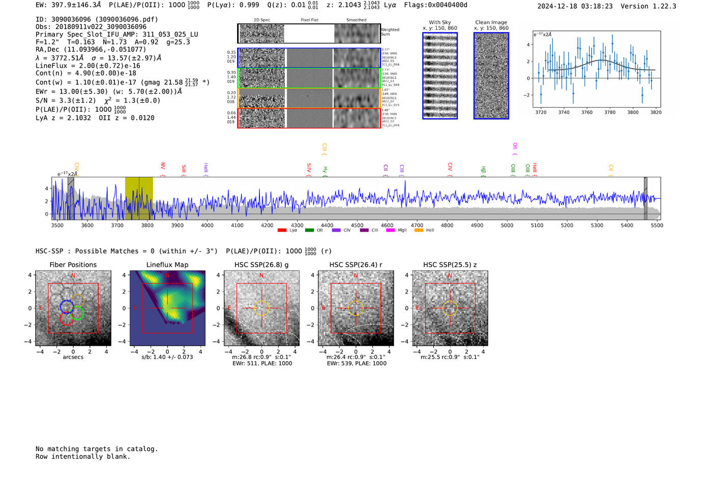Click the 2024-12-18 03:18:23 timestamp
The width and height of the screenshot is (712, 484).
575,6
